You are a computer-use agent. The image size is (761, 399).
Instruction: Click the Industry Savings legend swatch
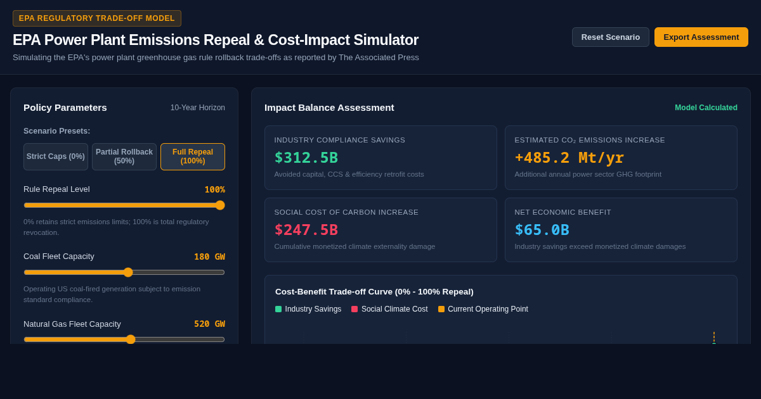coord(278,309)
